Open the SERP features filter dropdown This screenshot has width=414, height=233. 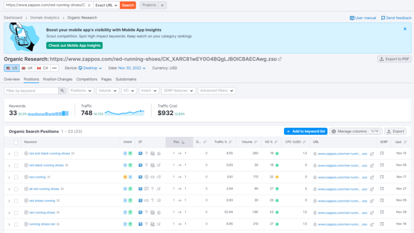pyautogui.click(x=179, y=91)
